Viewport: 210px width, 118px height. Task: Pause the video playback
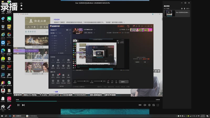(x=18, y=105)
